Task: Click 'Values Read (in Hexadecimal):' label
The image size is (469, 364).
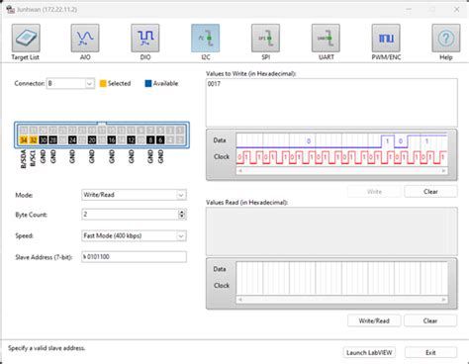Action: [x=246, y=202]
